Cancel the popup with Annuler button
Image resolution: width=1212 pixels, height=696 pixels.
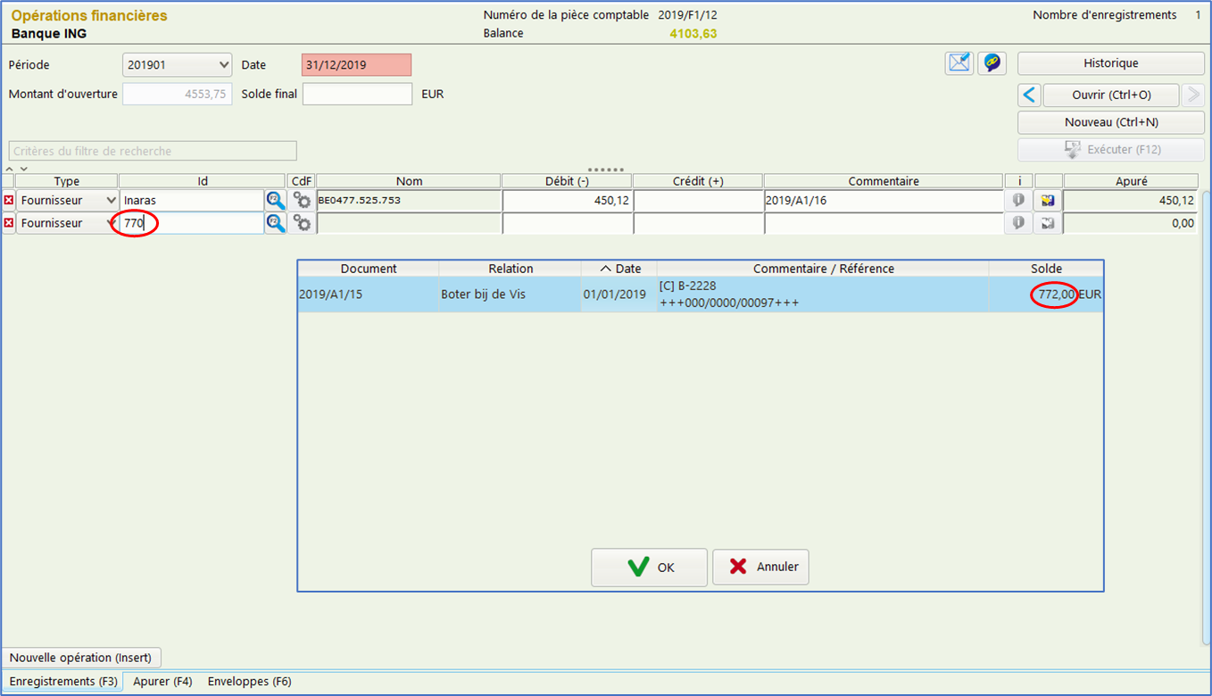(x=760, y=568)
